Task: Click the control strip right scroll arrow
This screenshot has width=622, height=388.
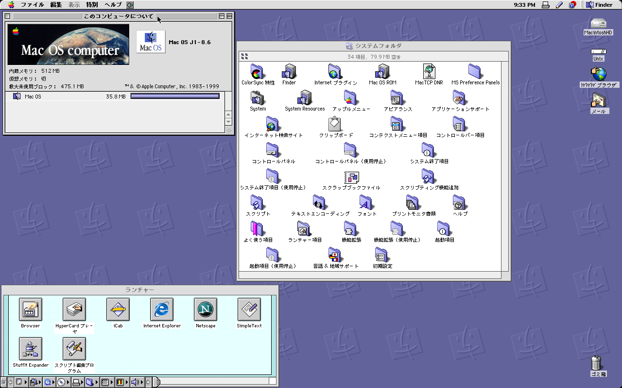Action: click(148, 382)
